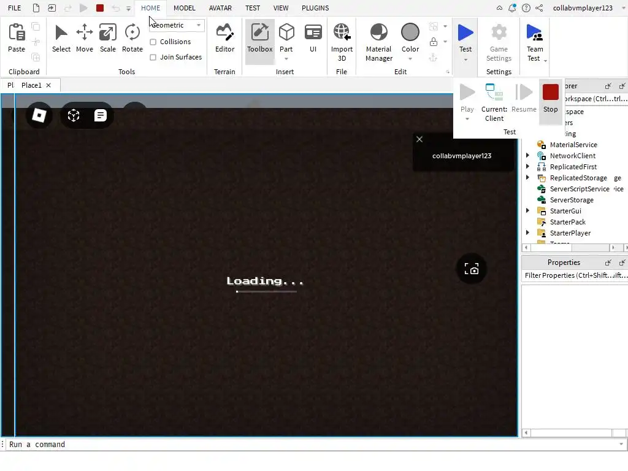The image size is (628, 471).
Task: Click the Color swatch circle
Action: click(x=410, y=32)
